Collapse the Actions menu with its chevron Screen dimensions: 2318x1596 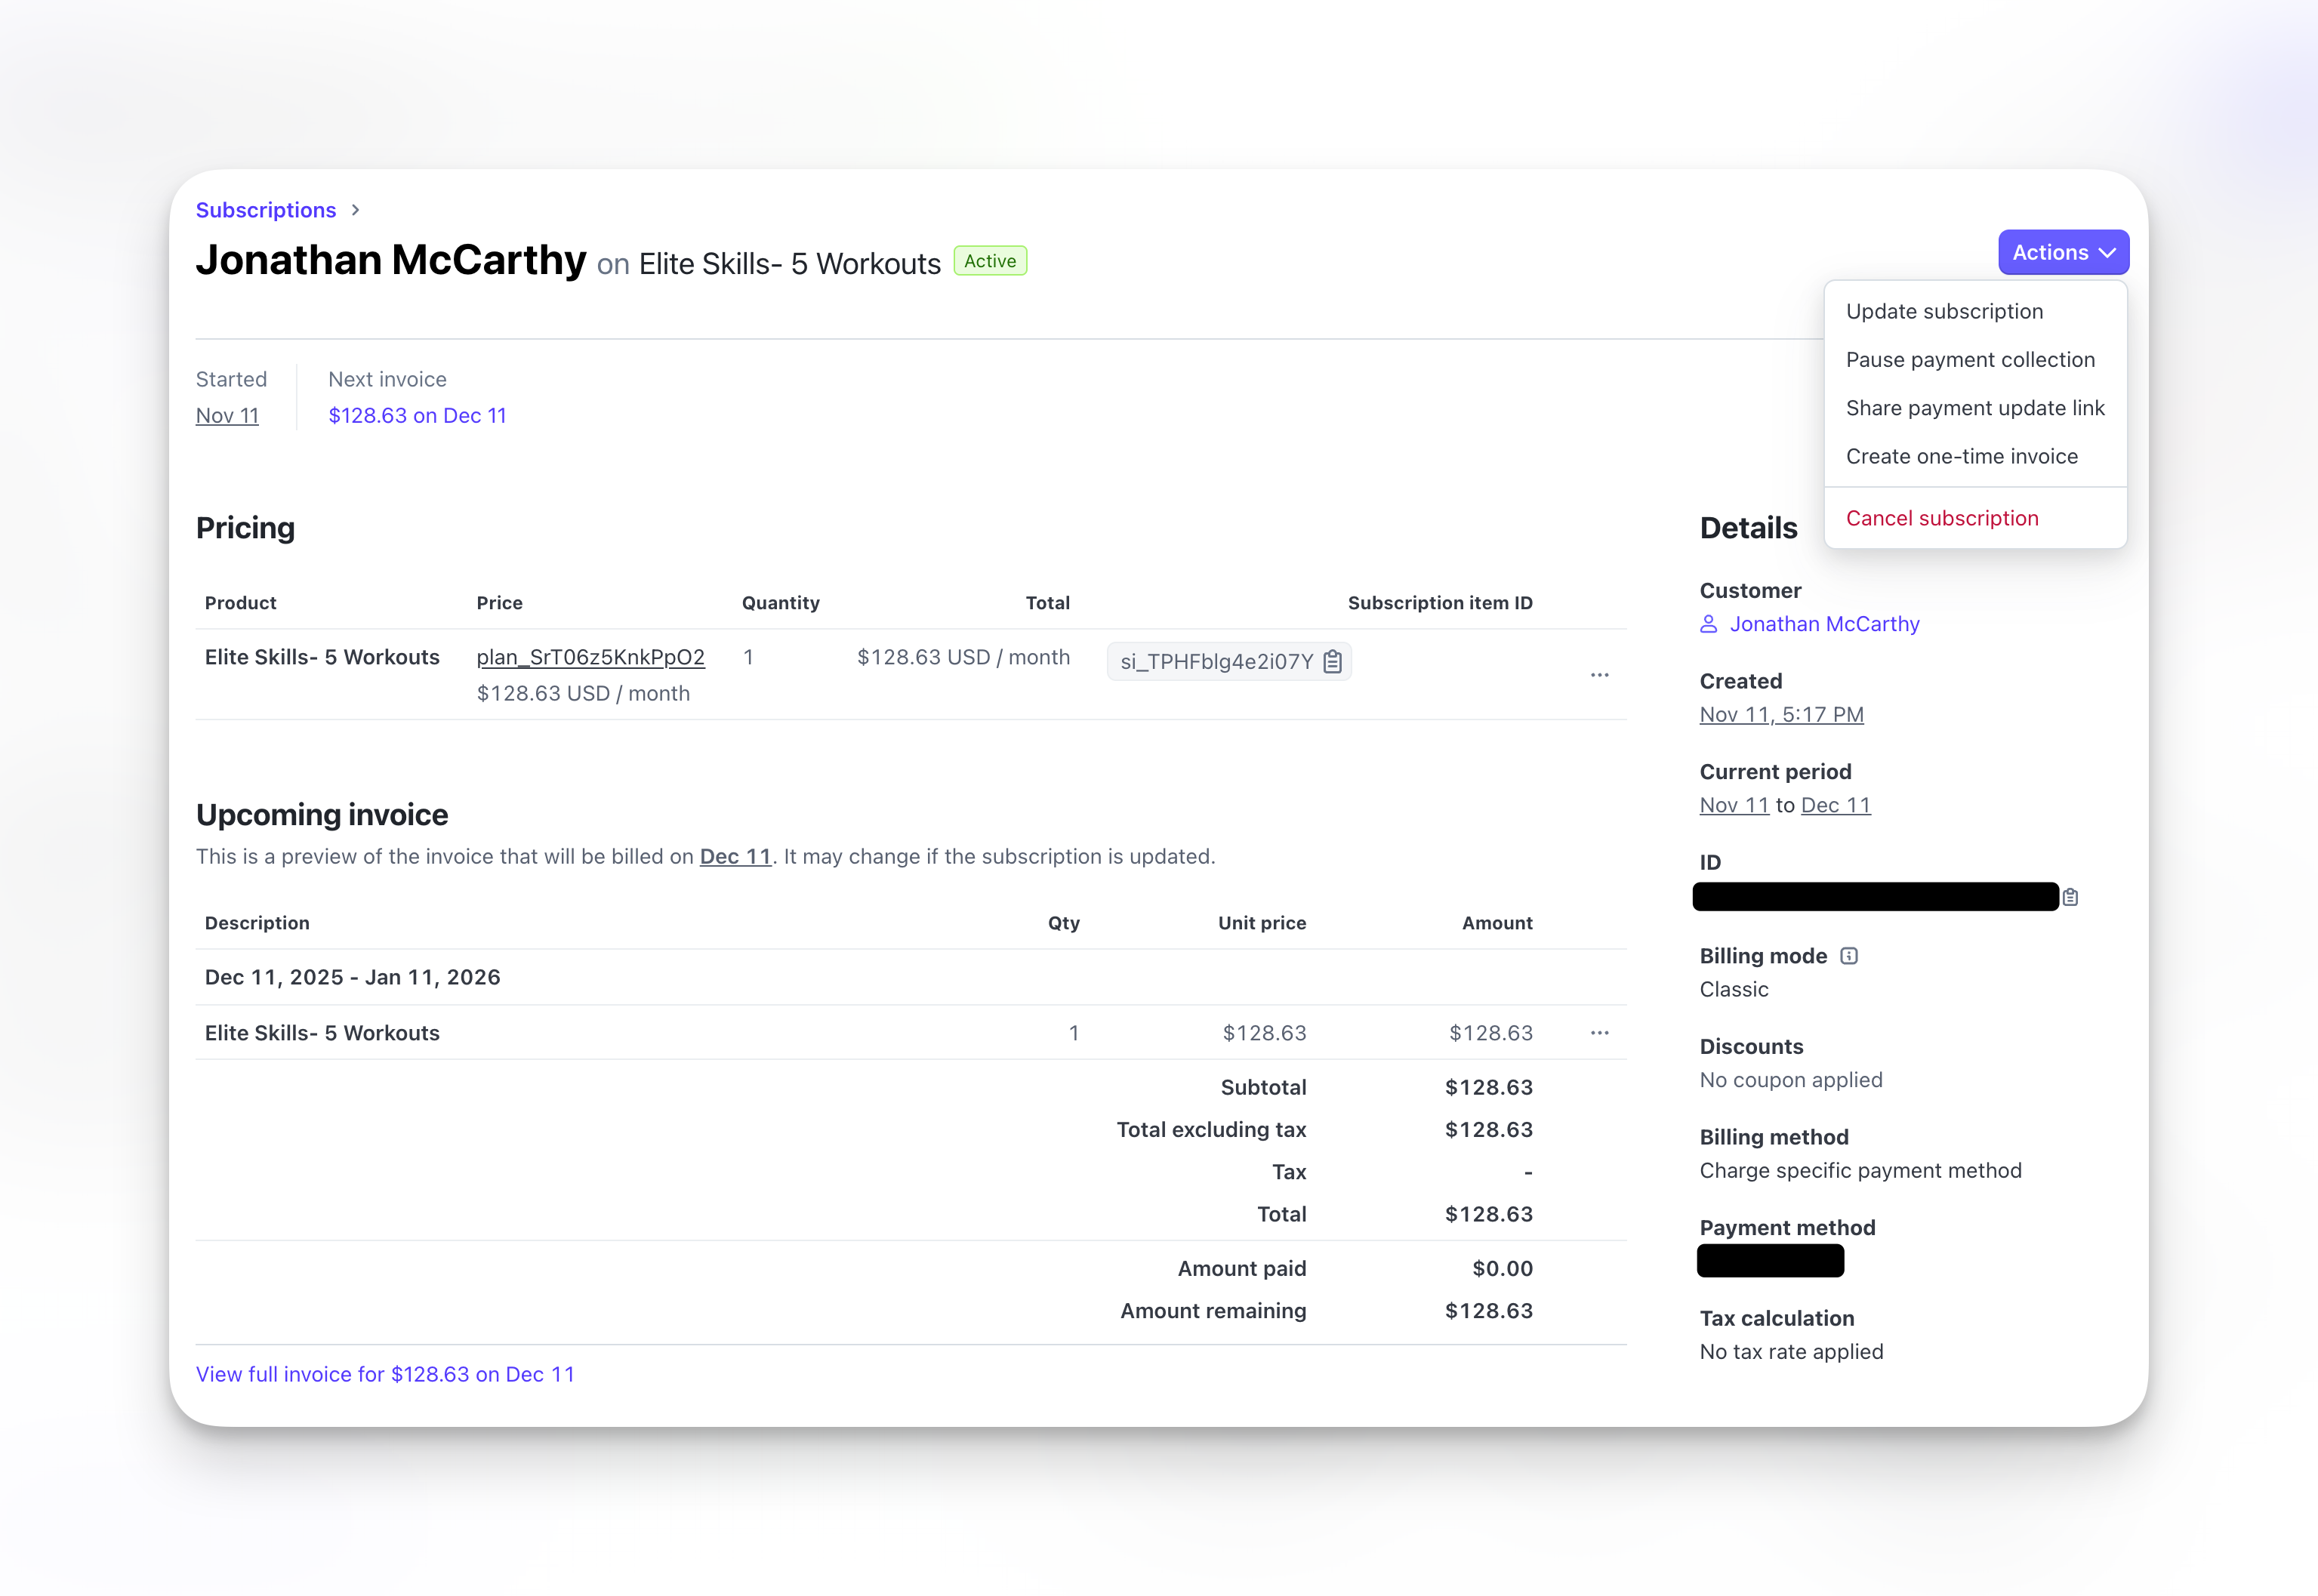point(2109,253)
